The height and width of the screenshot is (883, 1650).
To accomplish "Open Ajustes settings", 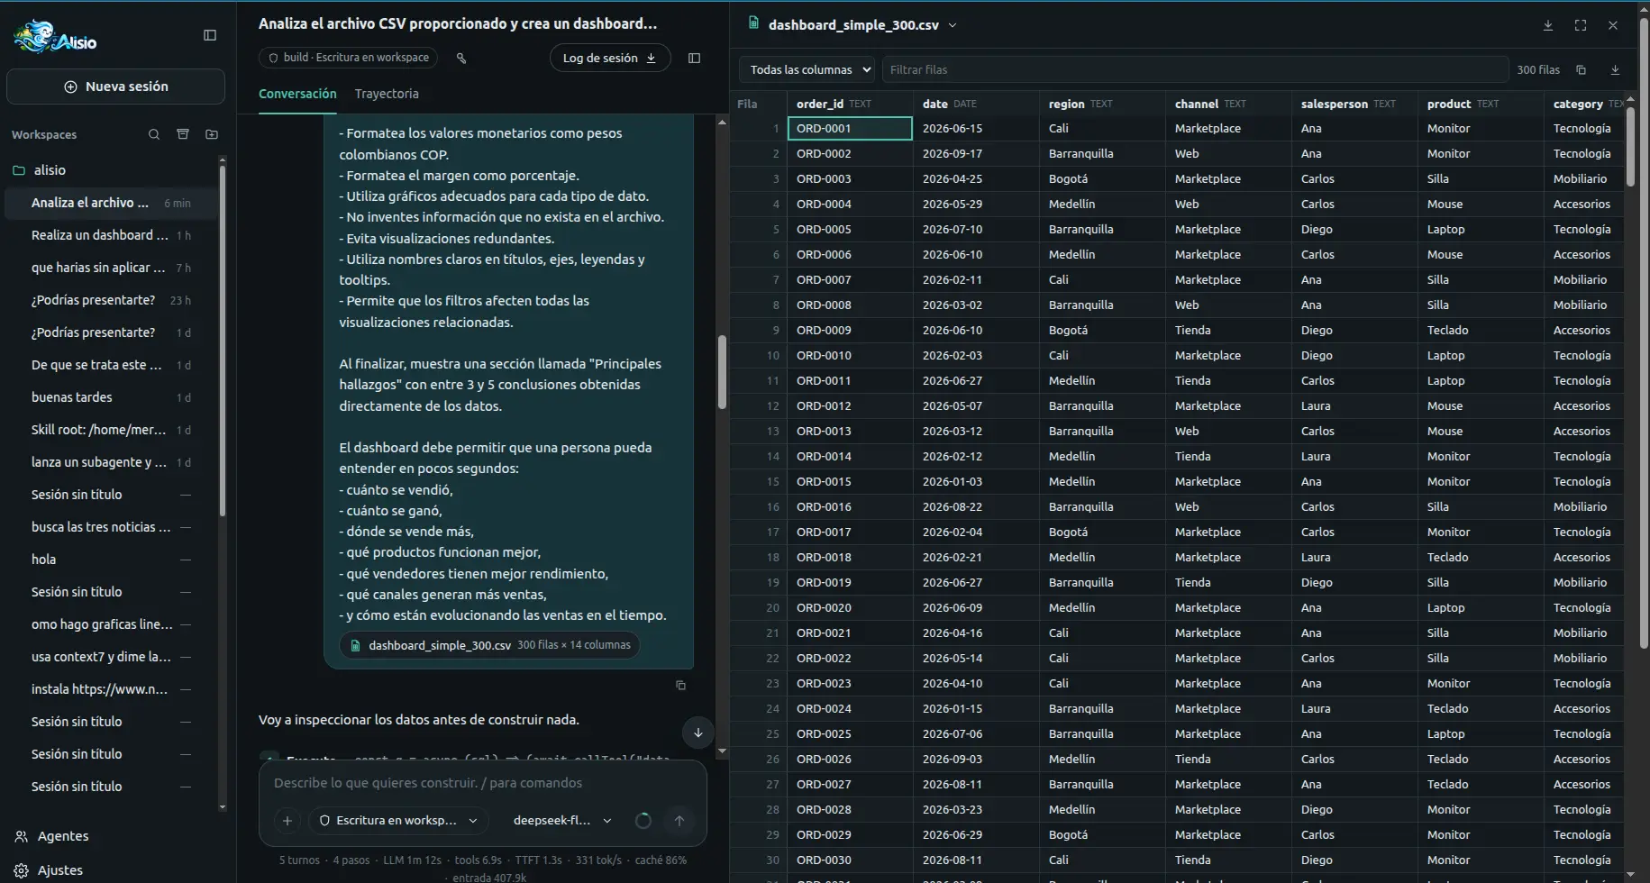I will pos(60,870).
